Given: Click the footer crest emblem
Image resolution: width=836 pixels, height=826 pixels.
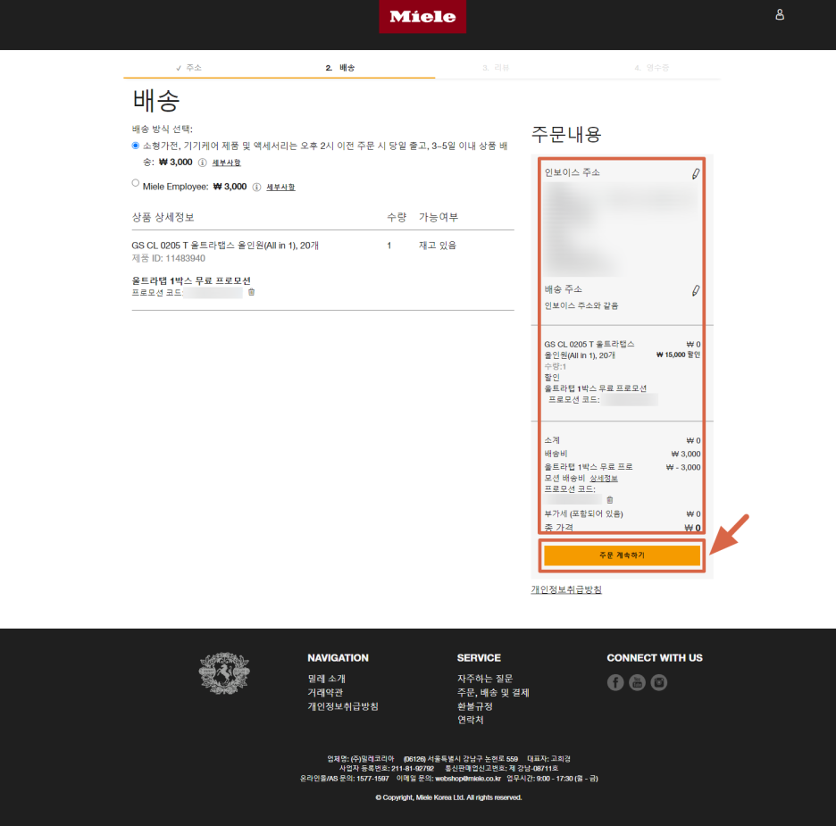Looking at the screenshot, I should pyautogui.click(x=224, y=673).
